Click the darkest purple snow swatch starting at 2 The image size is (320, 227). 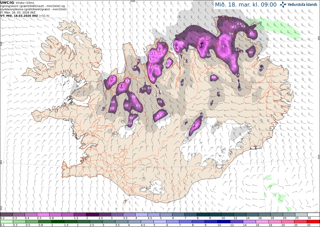click(92, 214)
